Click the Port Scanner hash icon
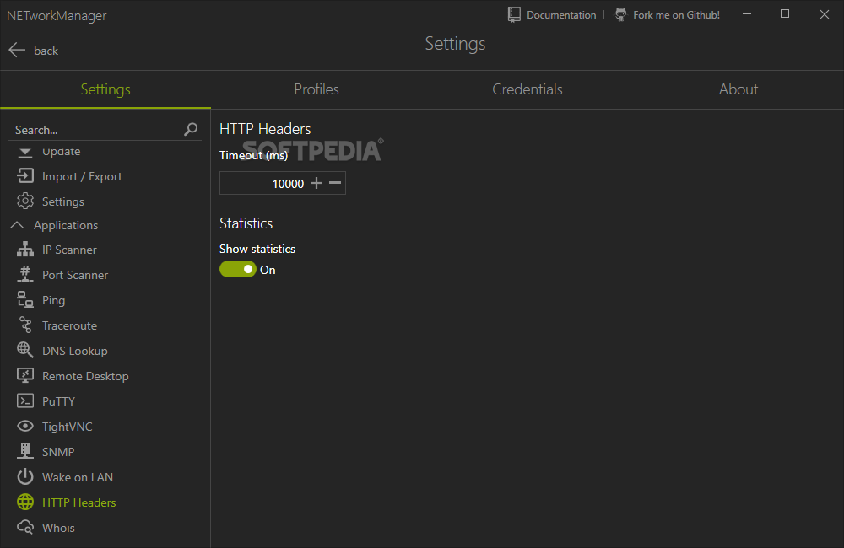 pyautogui.click(x=25, y=275)
